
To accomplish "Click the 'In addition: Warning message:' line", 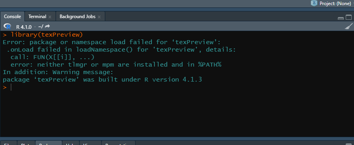I will pyautogui.click(x=58, y=72).
